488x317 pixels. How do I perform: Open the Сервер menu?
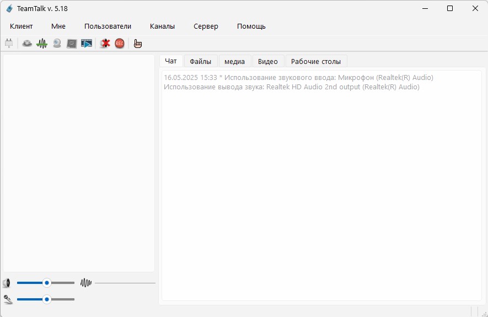coord(206,26)
